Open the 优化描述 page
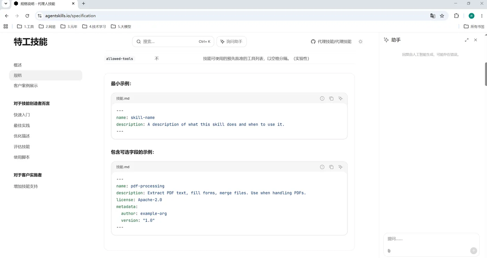 [22, 136]
